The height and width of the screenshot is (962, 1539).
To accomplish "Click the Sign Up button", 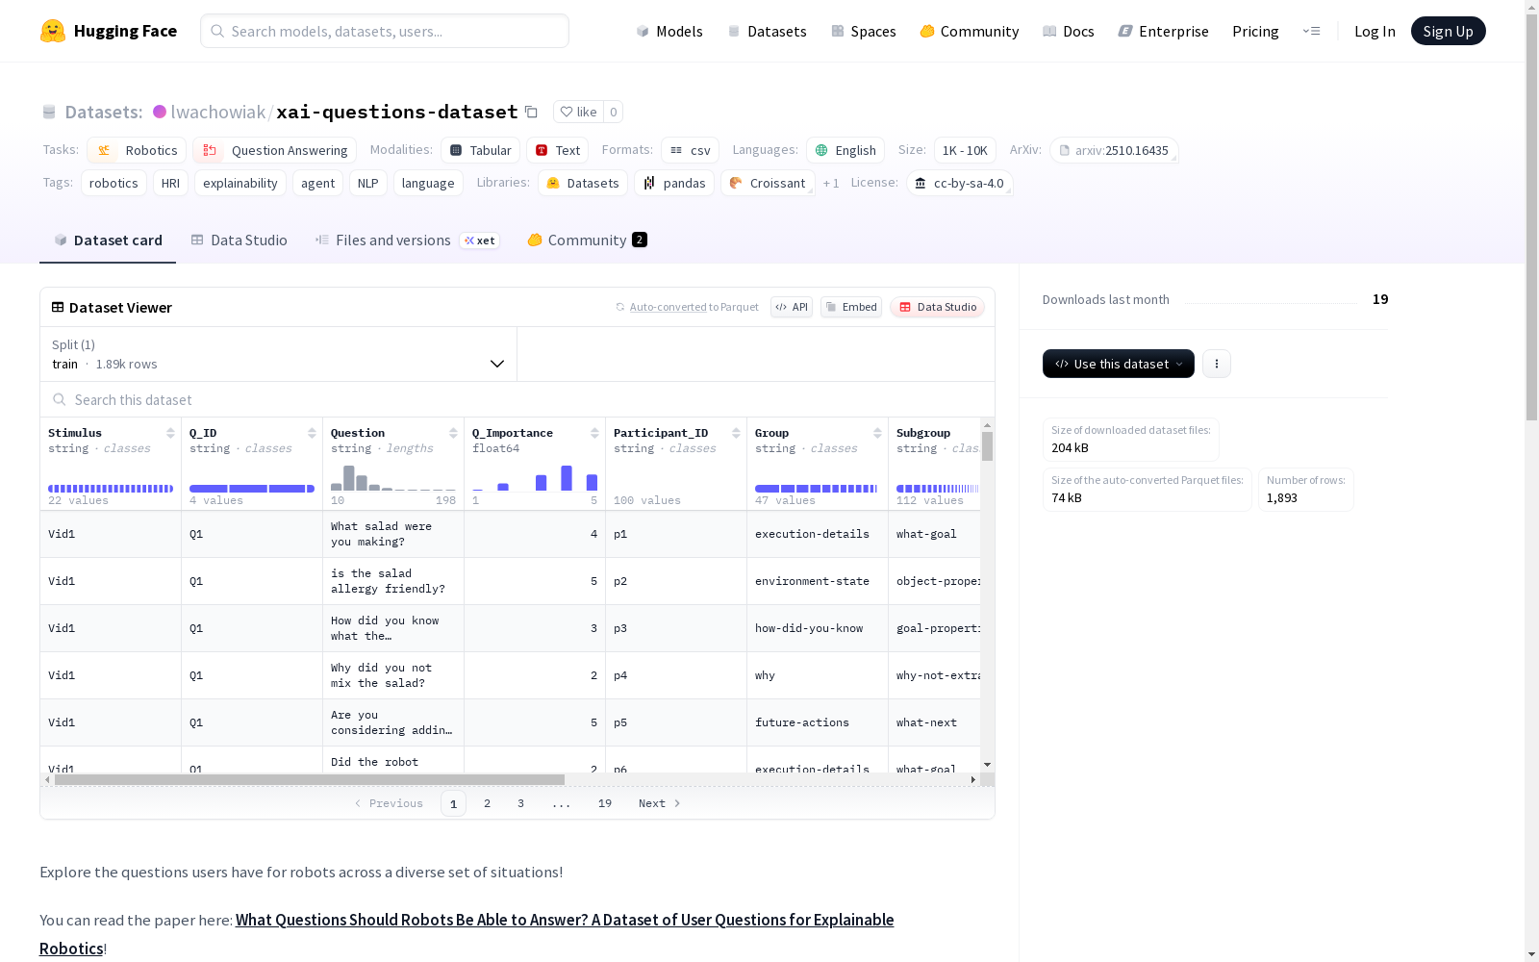I will pos(1448,31).
